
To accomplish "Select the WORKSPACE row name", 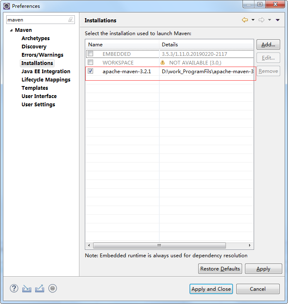I will 118,63.
